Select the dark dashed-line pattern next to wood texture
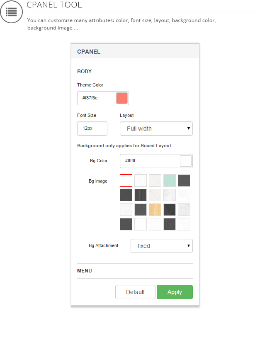 170,210
